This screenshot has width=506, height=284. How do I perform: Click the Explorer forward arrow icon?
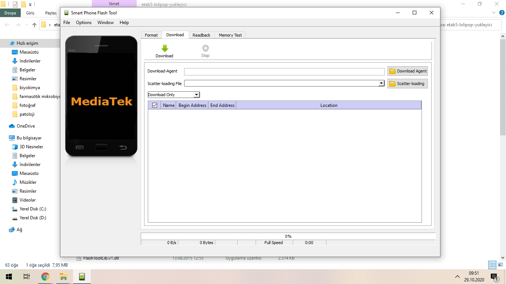pyautogui.click(x=18, y=25)
